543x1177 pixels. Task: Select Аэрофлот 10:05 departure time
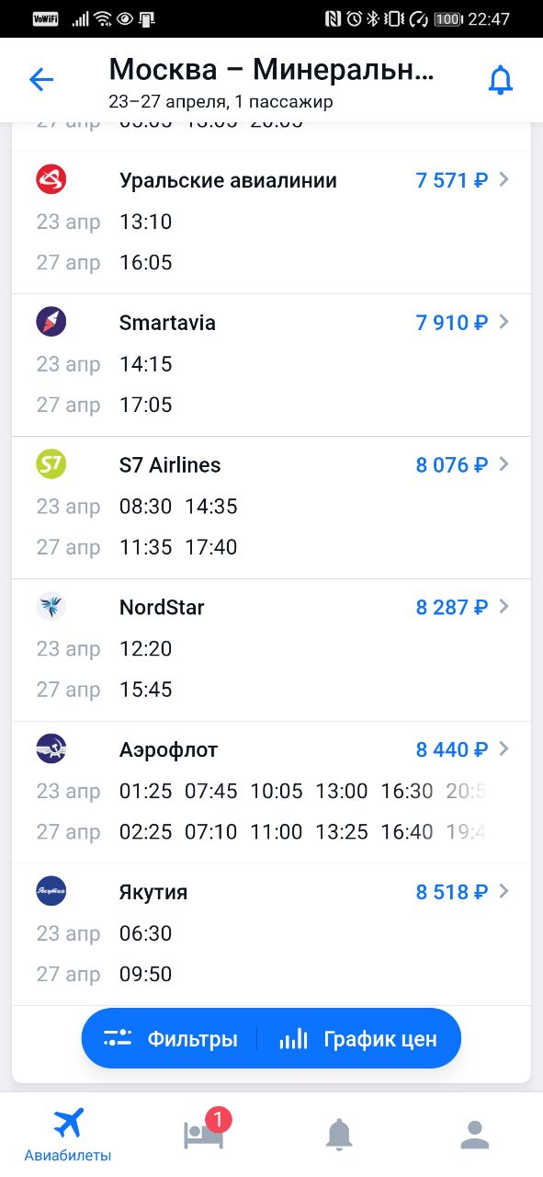click(x=277, y=792)
